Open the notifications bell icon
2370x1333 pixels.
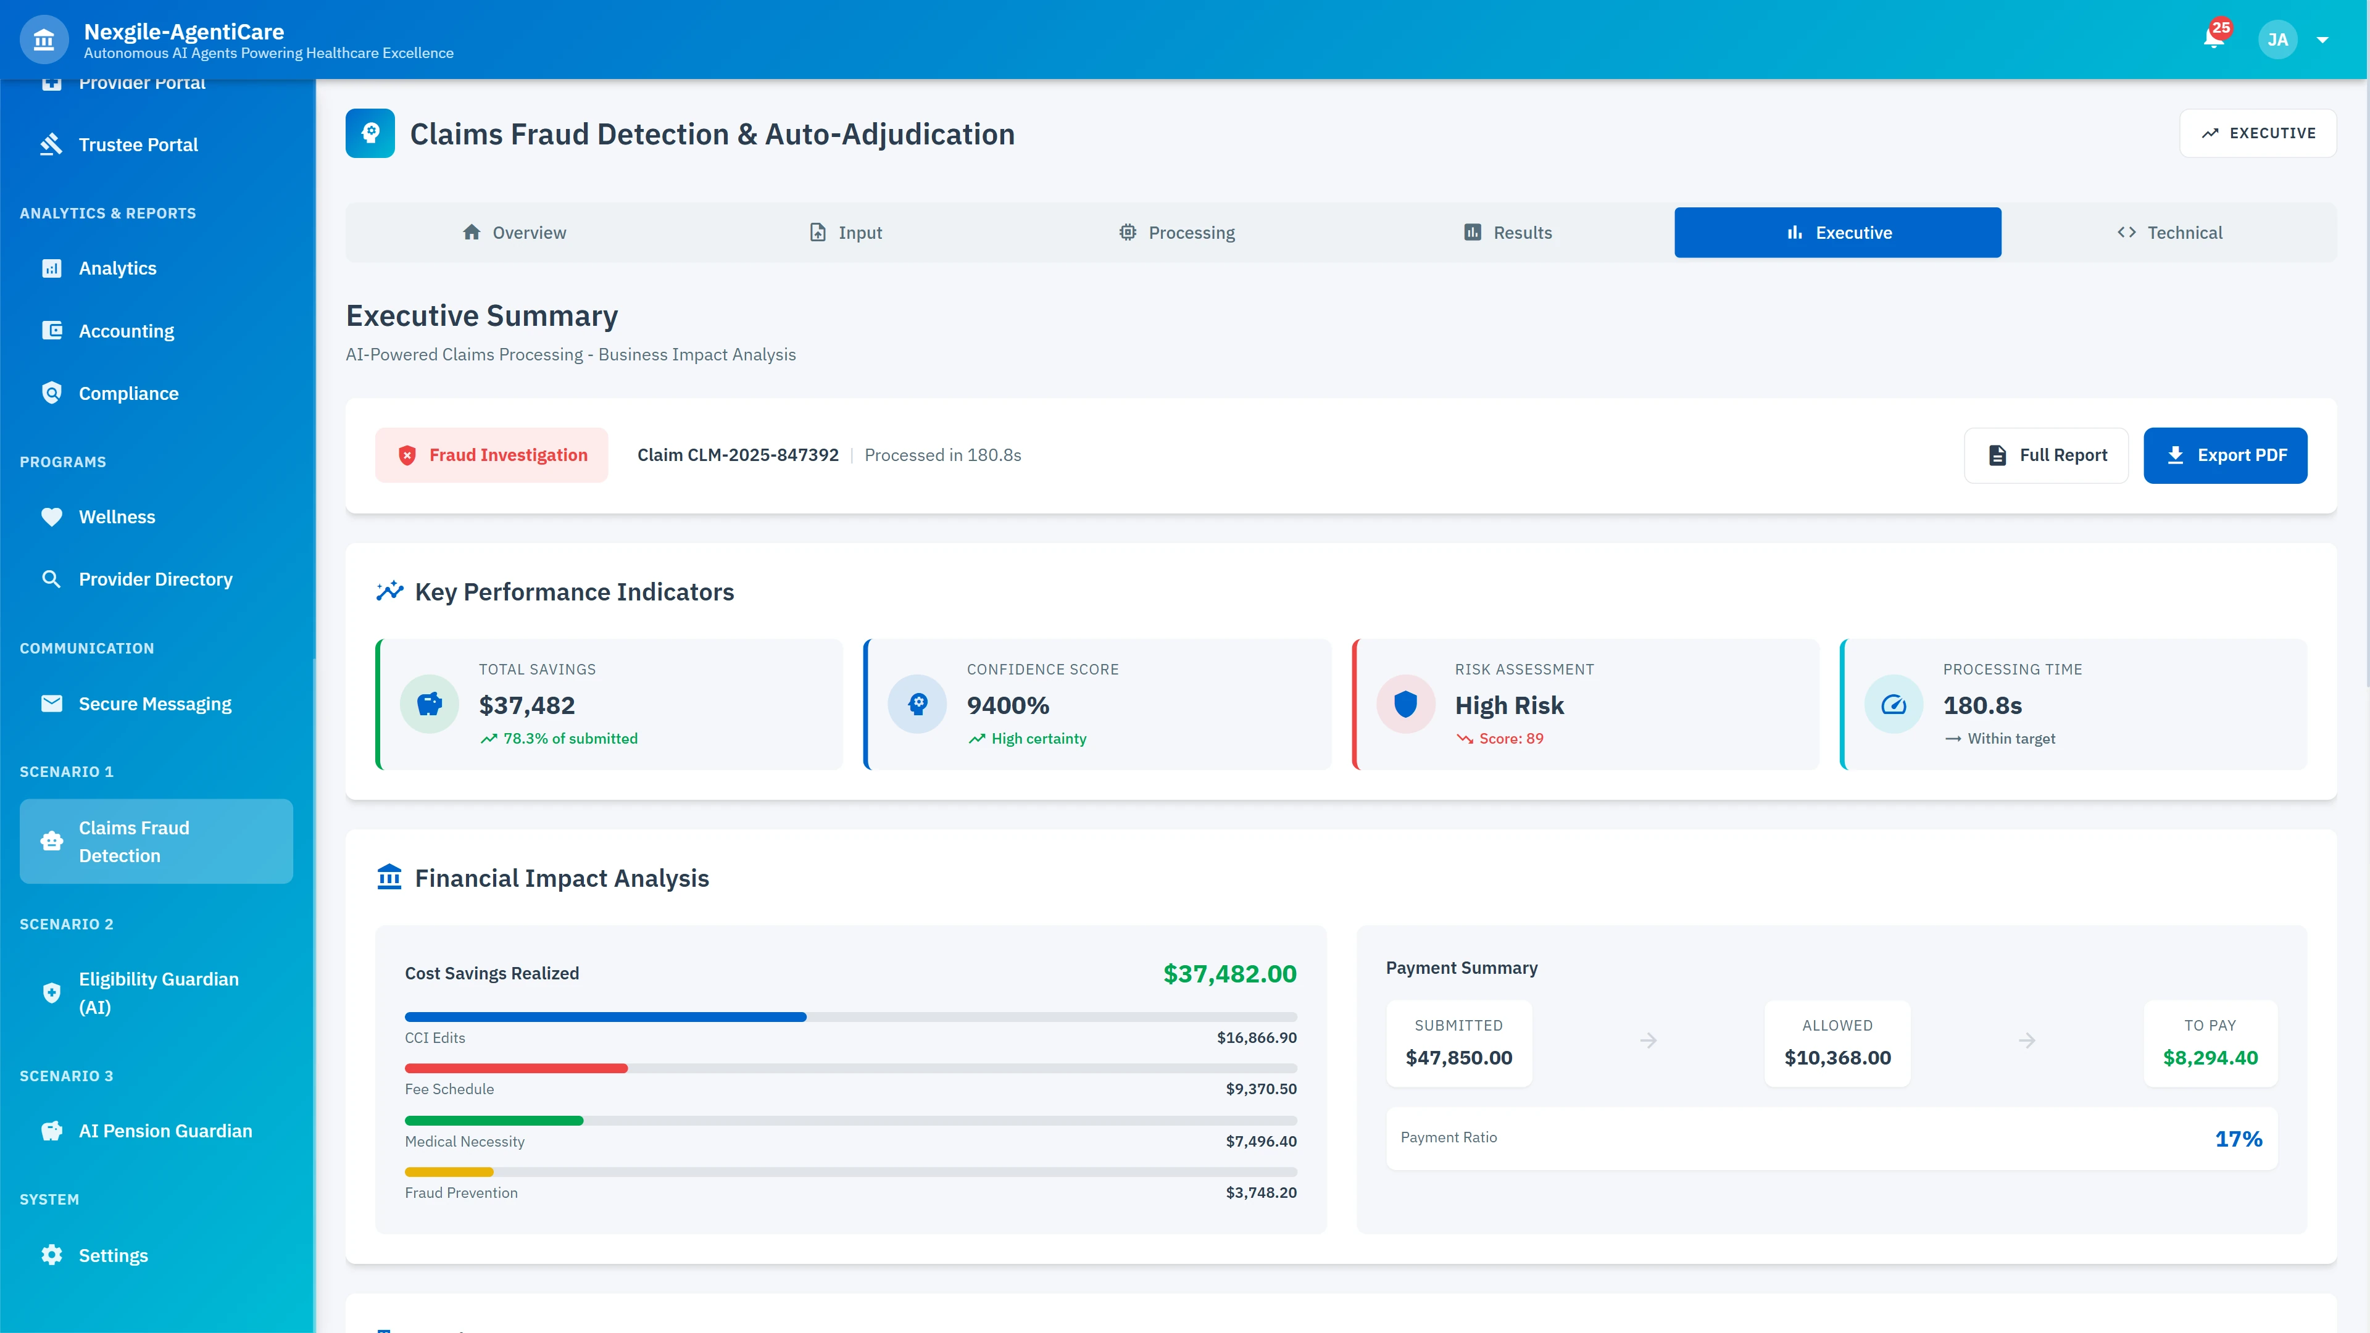pos(2214,39)
